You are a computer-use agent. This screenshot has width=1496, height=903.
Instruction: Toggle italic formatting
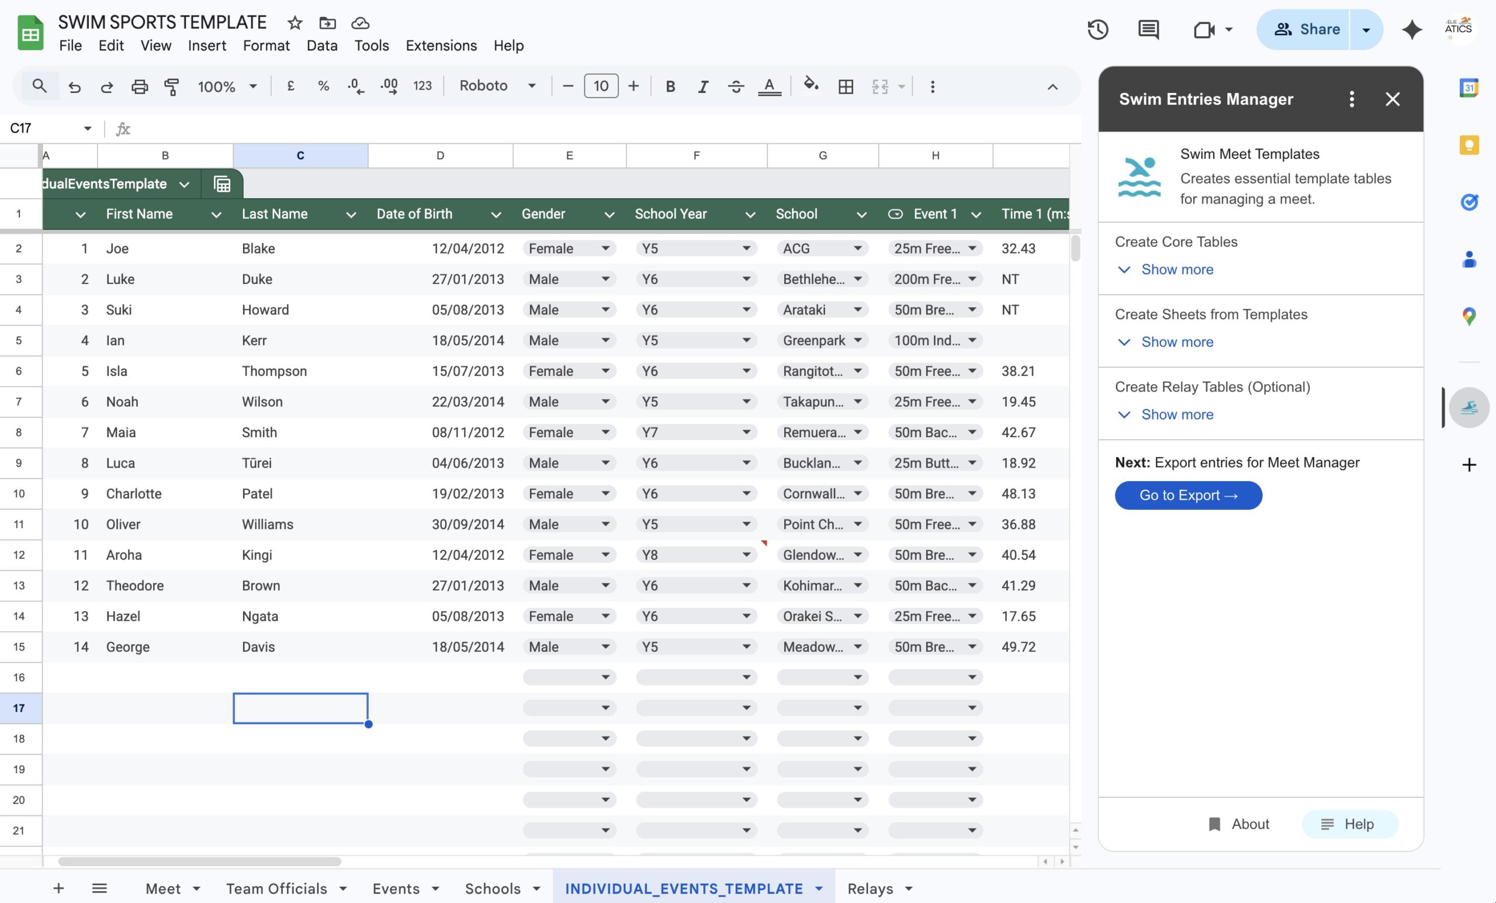702,87
